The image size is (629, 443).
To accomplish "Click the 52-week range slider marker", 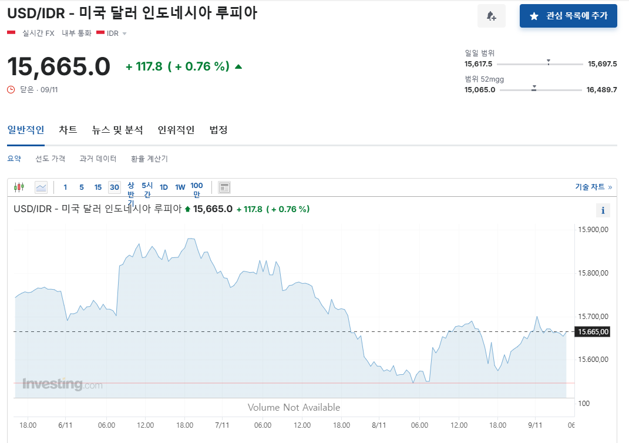I will click(534, 88).
